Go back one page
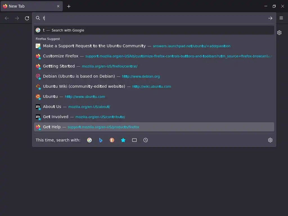Screen dimensions: 288x216 pyautogui.click(x=7, y=18)
